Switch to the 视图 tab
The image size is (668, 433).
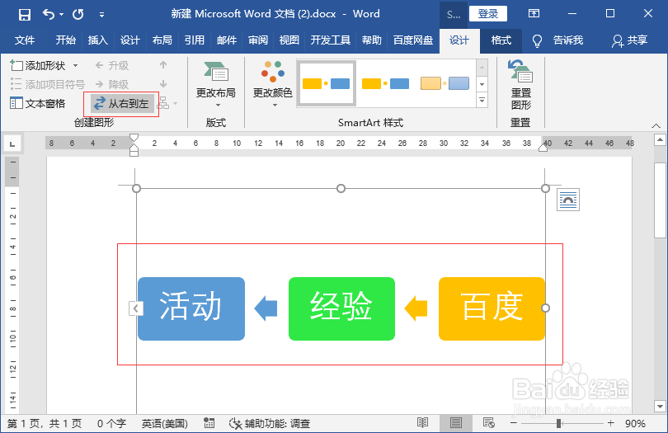[289, 40]
